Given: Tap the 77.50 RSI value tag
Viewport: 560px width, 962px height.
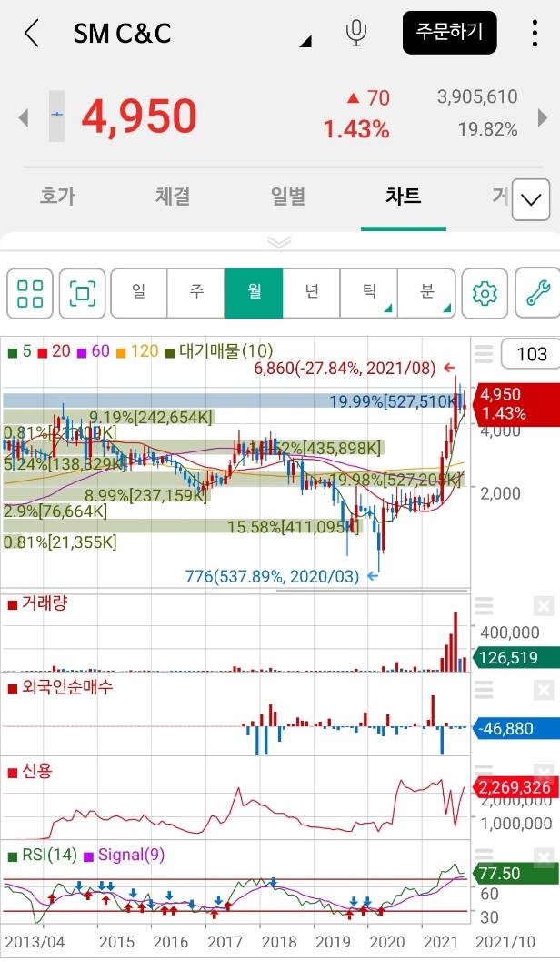Looking at the screenshot, I should (x=516, y=873).
